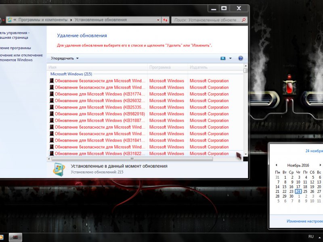Open the Удаление программы link in the sidebar

click(x=15, y=48)
